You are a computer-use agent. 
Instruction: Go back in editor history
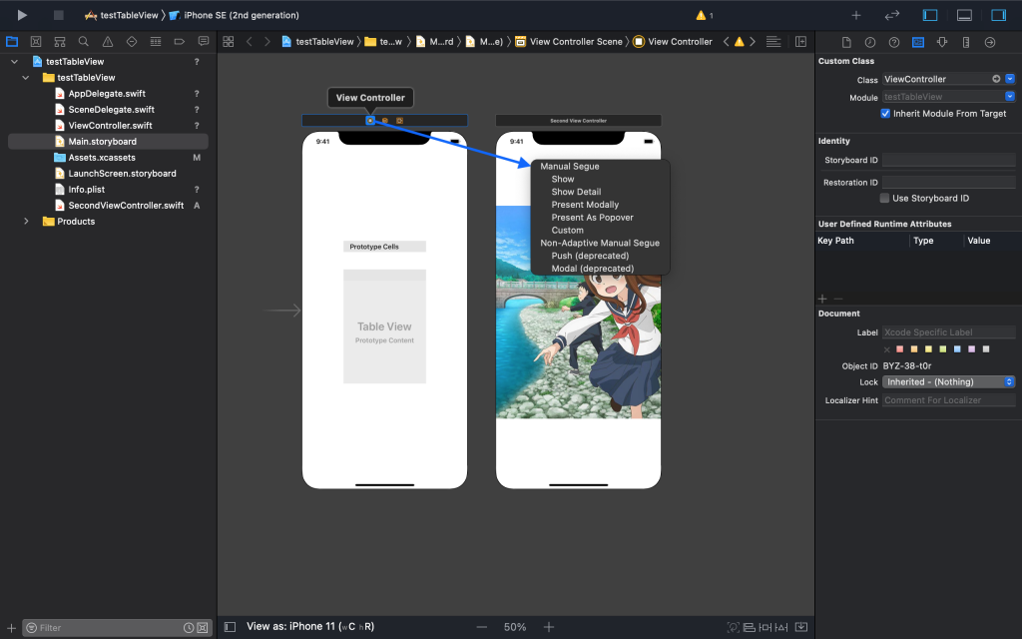point(249,42)
